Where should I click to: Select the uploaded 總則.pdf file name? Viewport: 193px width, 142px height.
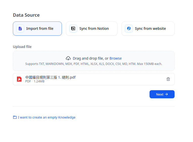point(50,77)
